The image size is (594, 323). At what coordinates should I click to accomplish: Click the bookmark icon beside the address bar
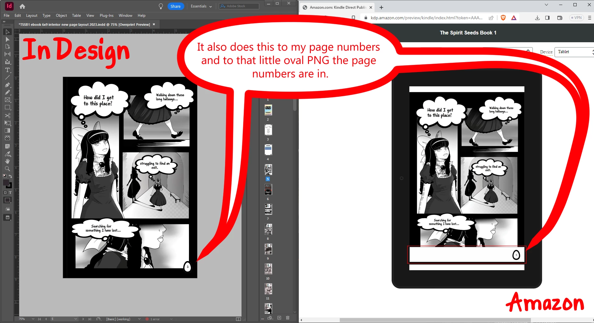tap(353, 18)
